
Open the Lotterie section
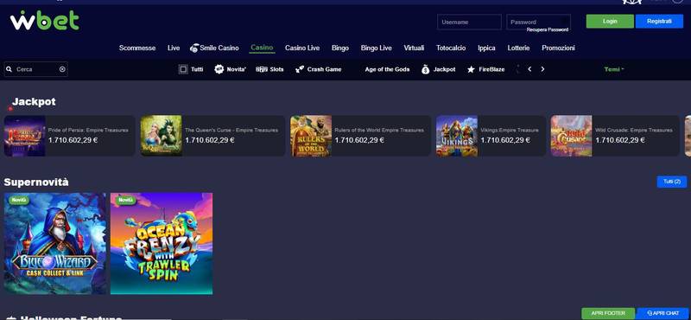pyautogui.click(x=519, y=48)
